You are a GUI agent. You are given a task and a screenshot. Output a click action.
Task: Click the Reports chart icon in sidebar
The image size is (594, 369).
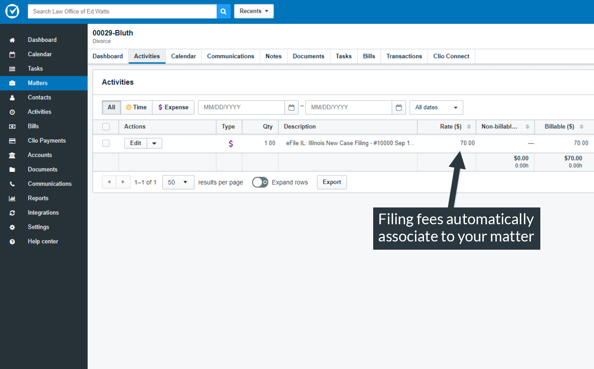click(12, 198)
